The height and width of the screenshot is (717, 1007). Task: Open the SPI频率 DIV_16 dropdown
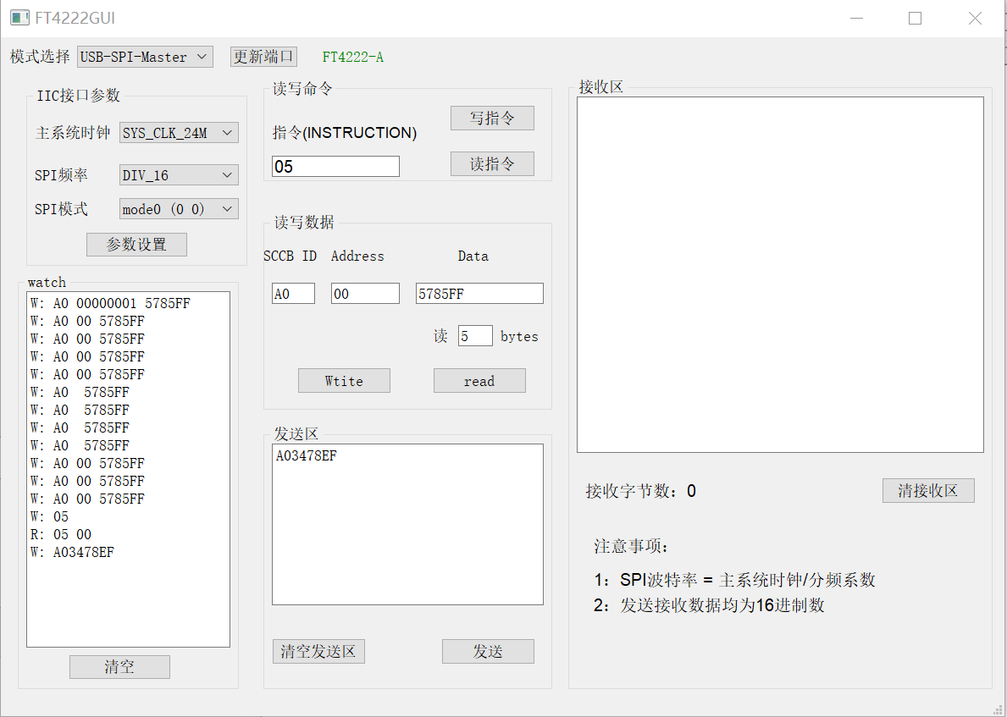[178, 174]
